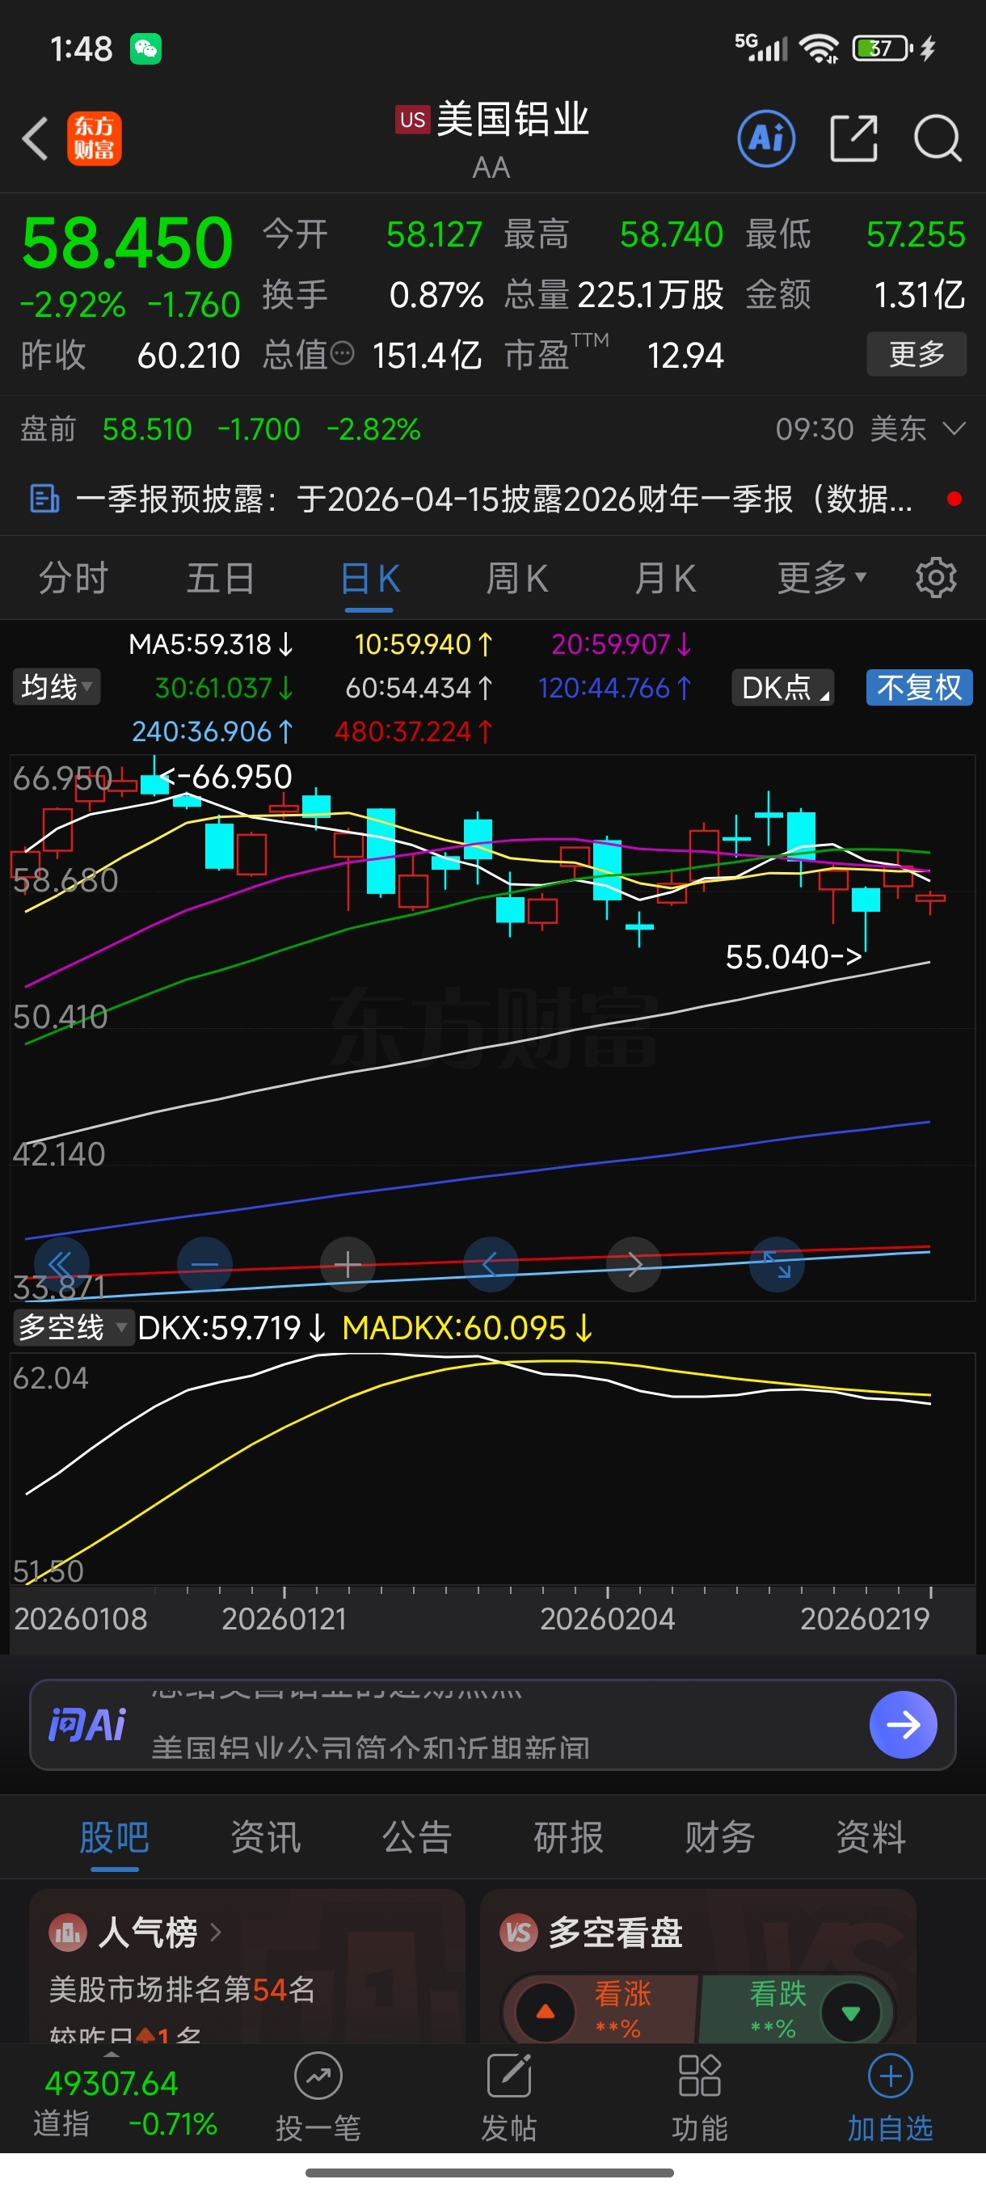This screenshot has height=2192, width=986.
Task: Move chart right with right arrow
Action: (x=634, y=1264)
